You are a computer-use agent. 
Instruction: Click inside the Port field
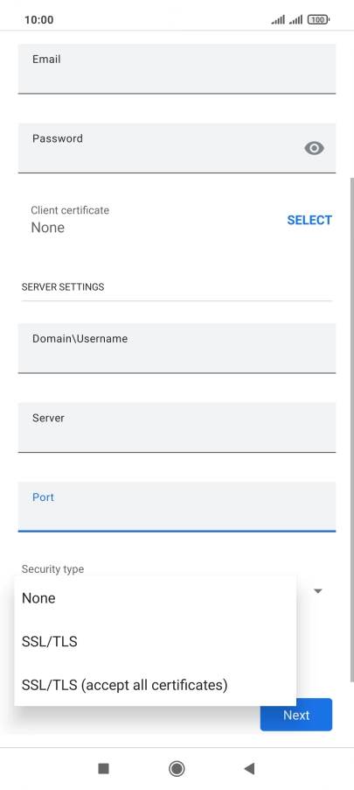[177, 507]
